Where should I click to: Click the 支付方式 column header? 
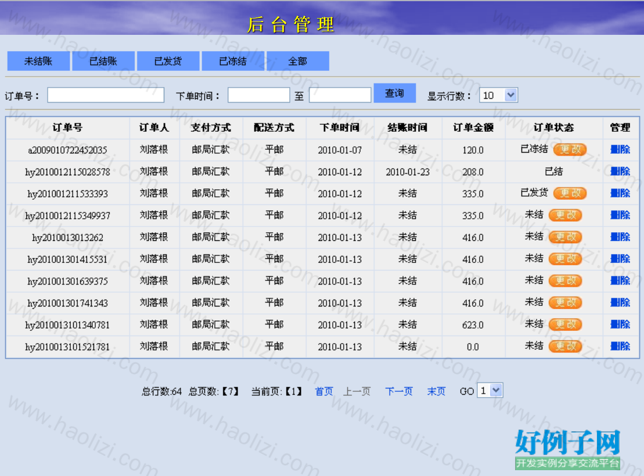click(x=211, y=128)
